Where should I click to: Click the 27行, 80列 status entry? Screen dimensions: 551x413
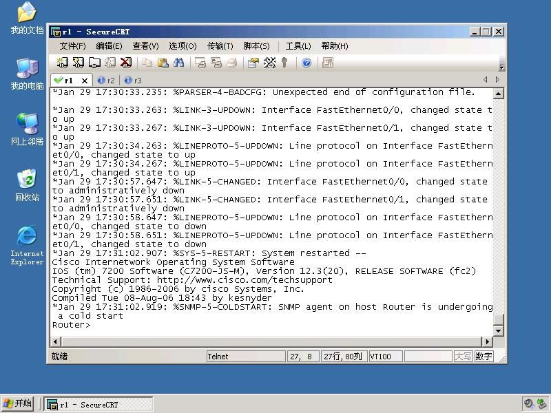pyautogui.click(x=344, y=357)
